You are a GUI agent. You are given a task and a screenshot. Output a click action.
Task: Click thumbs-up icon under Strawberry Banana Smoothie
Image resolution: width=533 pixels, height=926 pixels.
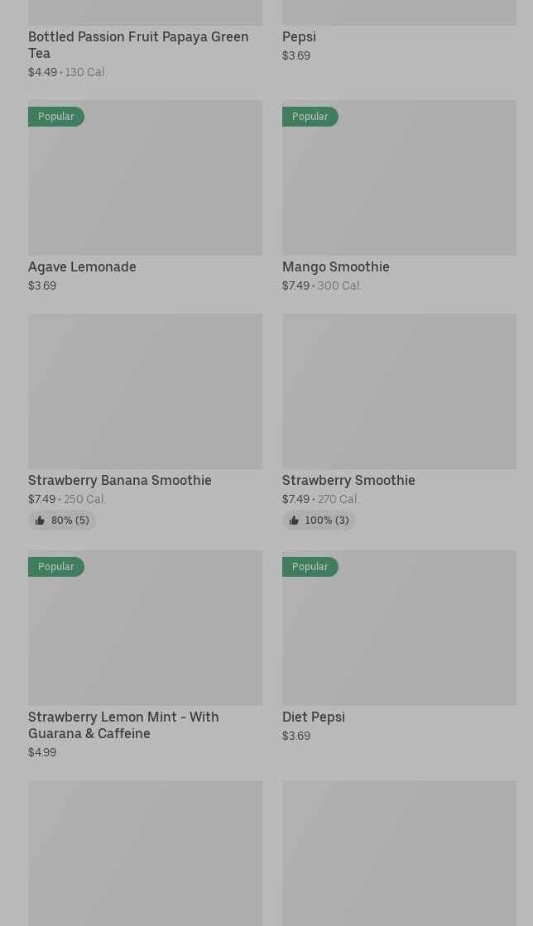[40, 521]
